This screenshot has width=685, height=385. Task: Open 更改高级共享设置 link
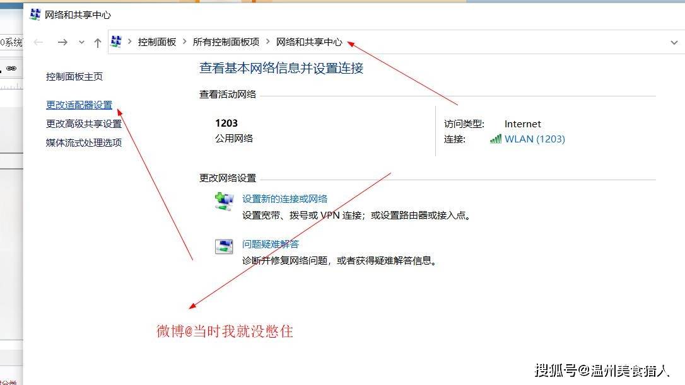(84, 124)
